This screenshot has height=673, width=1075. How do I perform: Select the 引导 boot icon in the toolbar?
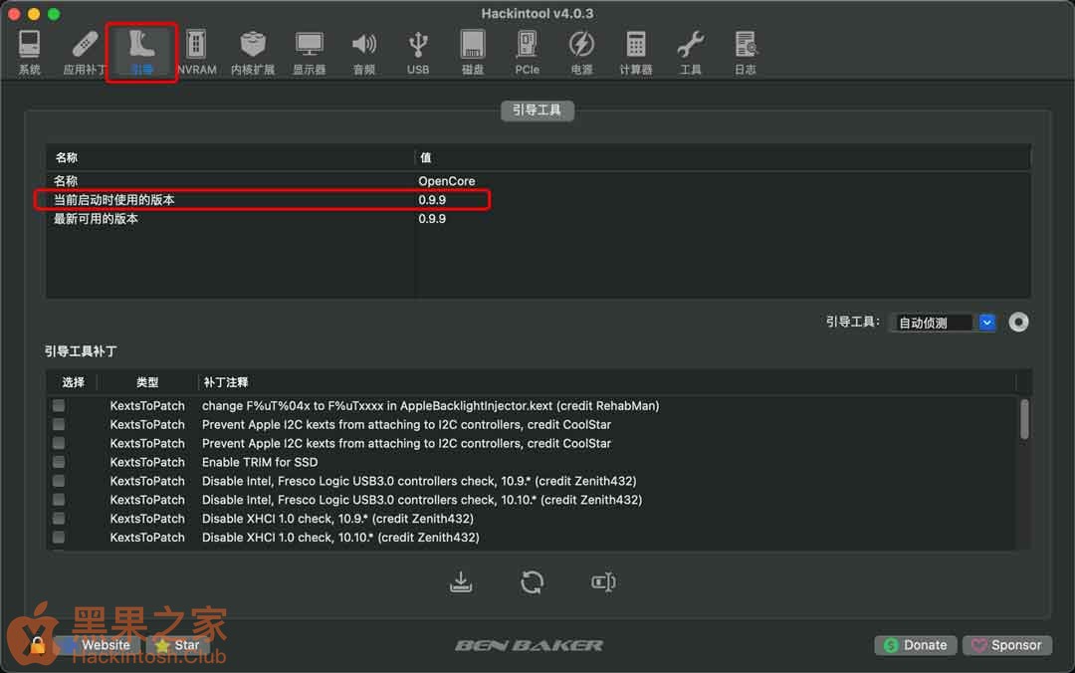click(x=142, y=52)
